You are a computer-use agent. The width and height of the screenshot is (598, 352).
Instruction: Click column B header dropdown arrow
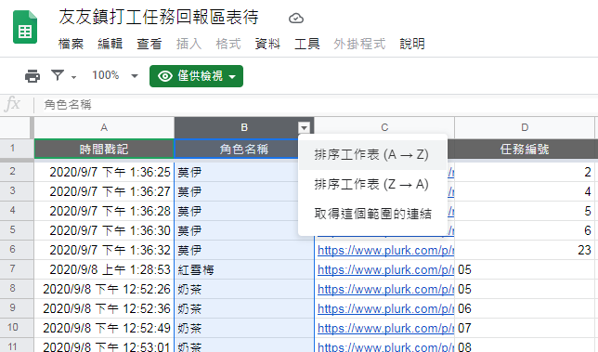pos(304,128)
